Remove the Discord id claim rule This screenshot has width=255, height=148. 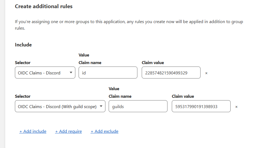tap(206, 73)
